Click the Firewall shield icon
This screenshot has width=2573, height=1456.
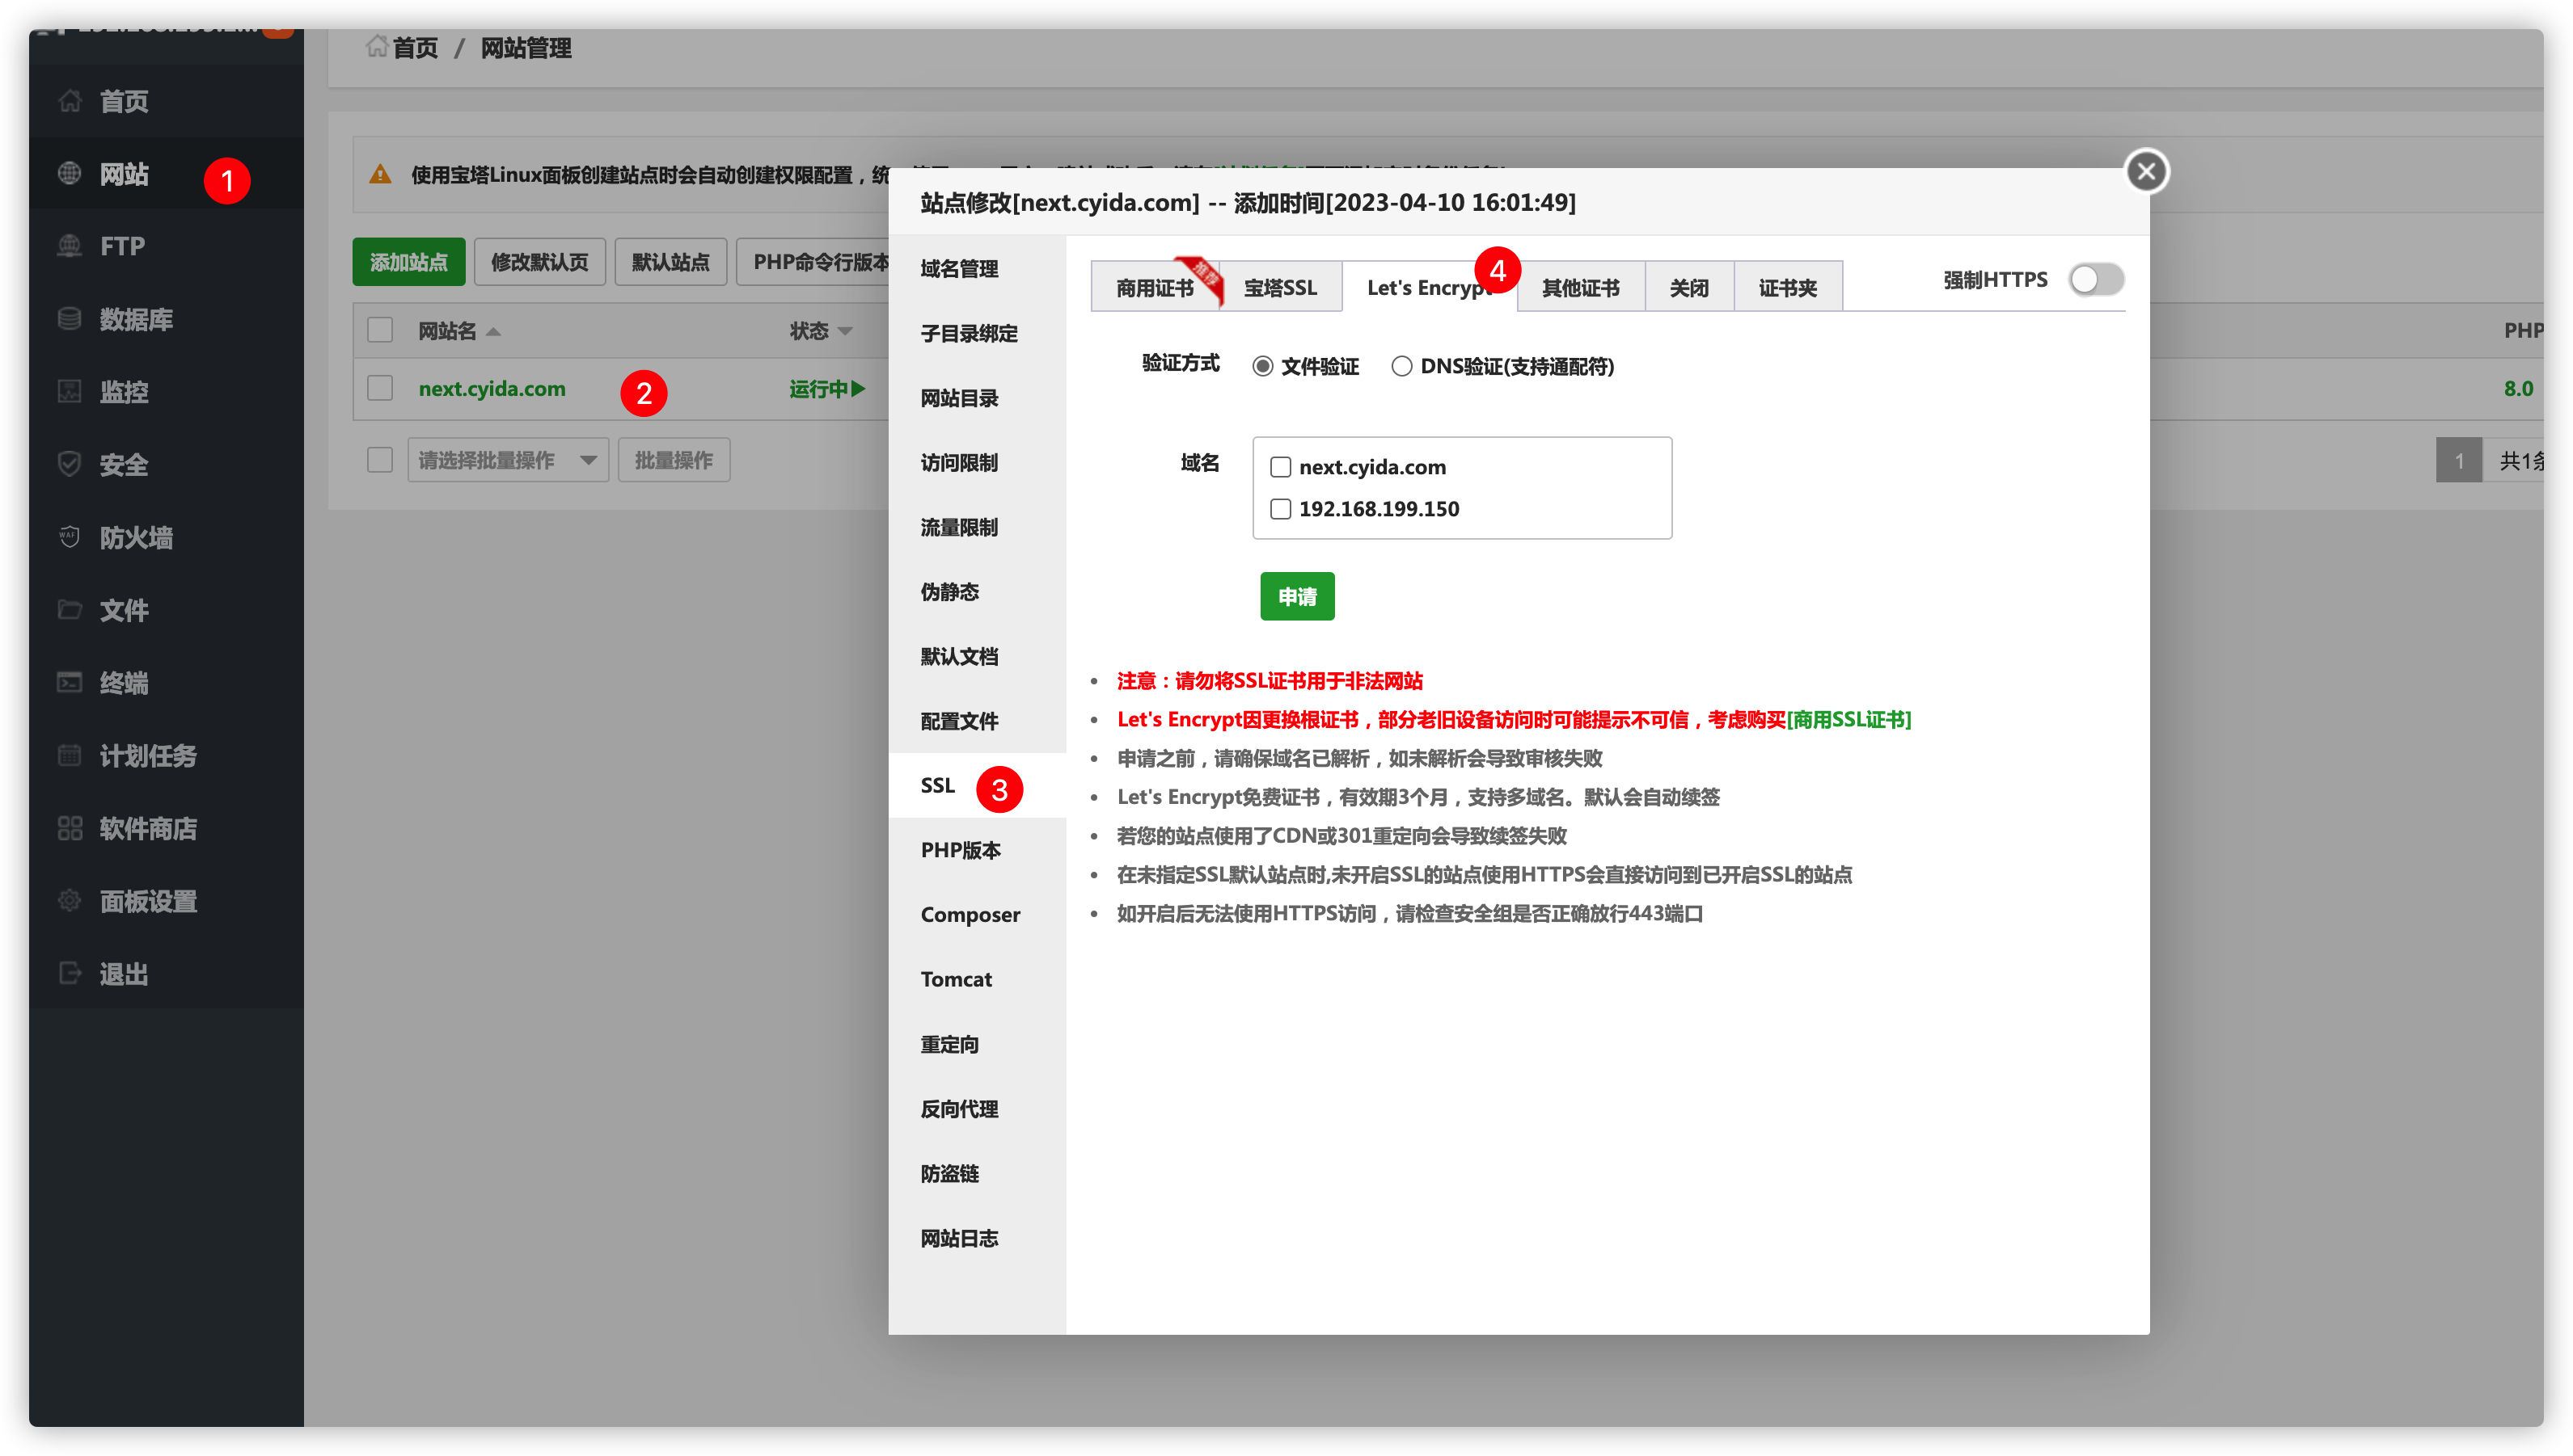[69, 537]
